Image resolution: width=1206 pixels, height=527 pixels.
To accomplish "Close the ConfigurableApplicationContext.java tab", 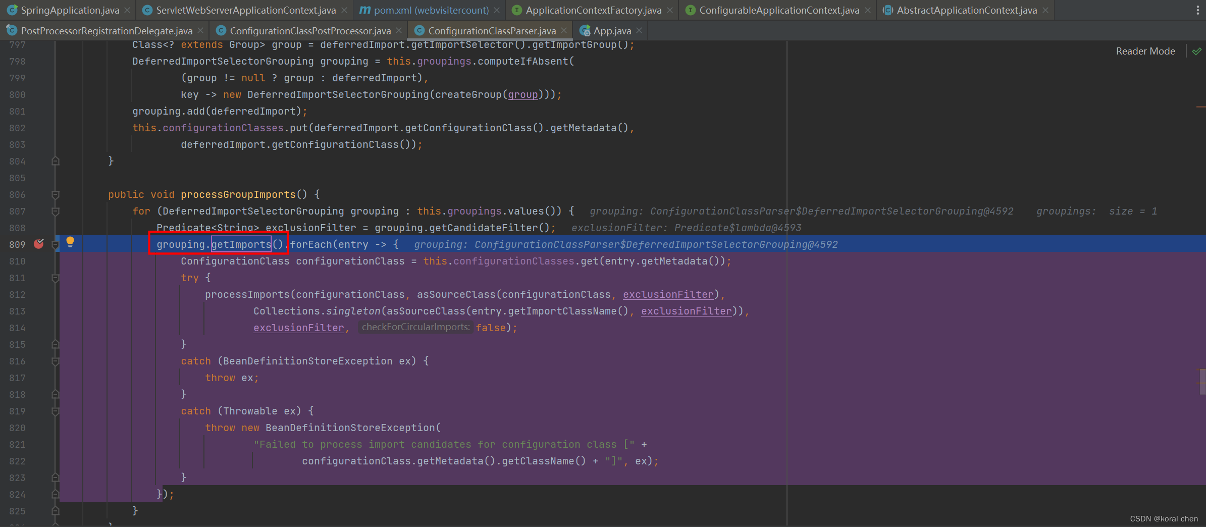I will (x=868, y=10).
